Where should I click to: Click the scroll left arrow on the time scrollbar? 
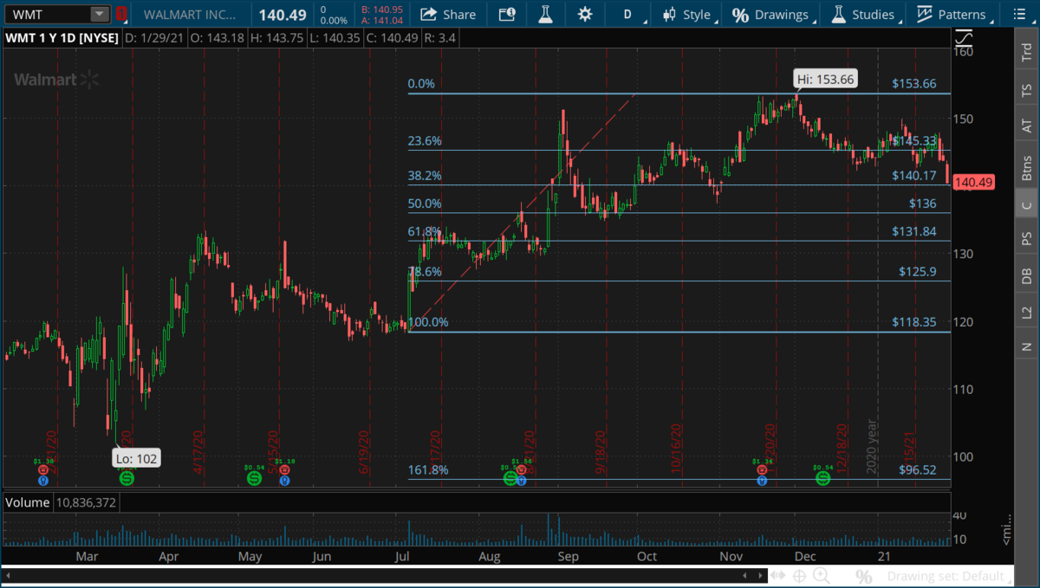tap(10, 575)
